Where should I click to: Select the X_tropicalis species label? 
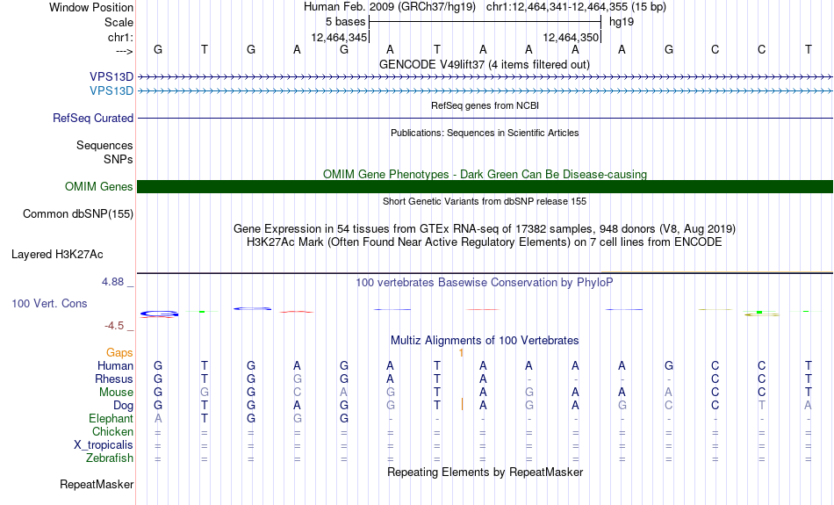pyautogui.click(x=104, y=445)
